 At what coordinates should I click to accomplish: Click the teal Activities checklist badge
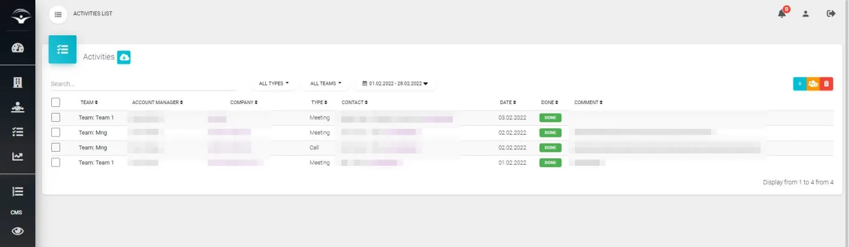pyautogui.click(x=62, y=49)
